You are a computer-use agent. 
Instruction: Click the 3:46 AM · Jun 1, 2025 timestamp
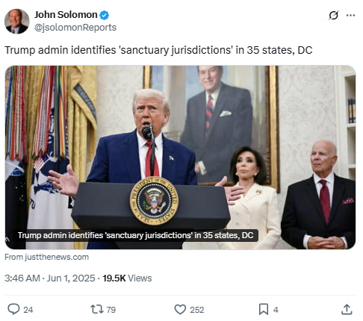[x=50, y=278]
